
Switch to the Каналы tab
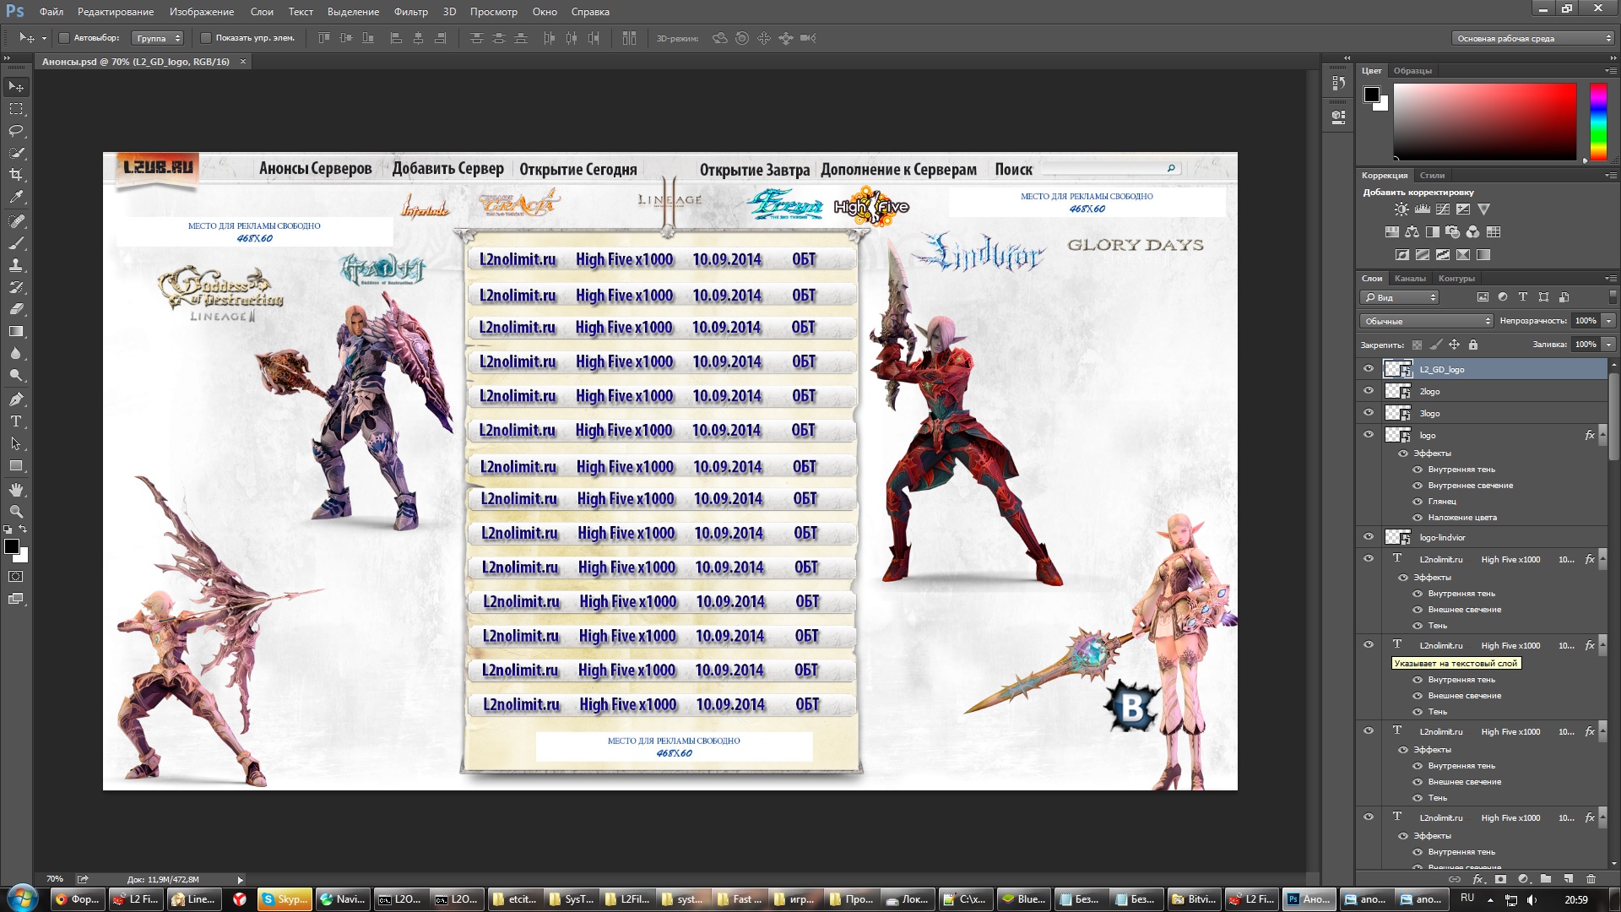(x=1410, y=278)
